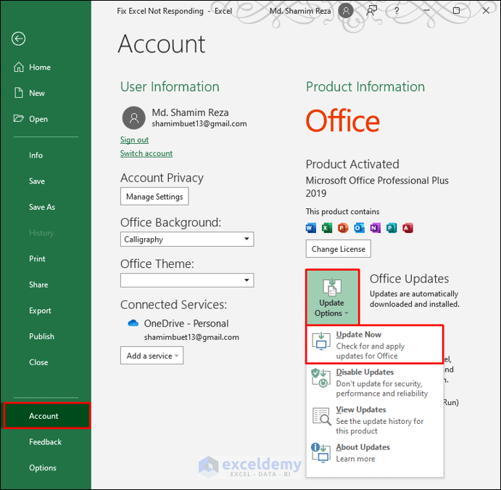Click the title bar profile avatar
Screen dimensions: 501x490
(346, 11)
